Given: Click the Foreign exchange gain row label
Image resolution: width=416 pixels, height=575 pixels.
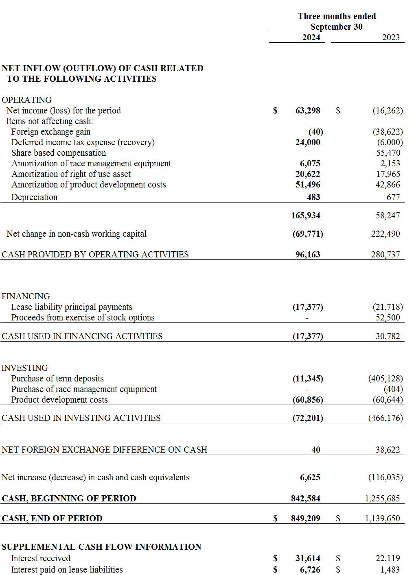Looking at the screenshot, I should pyautogui.click(x=51, y=132).
